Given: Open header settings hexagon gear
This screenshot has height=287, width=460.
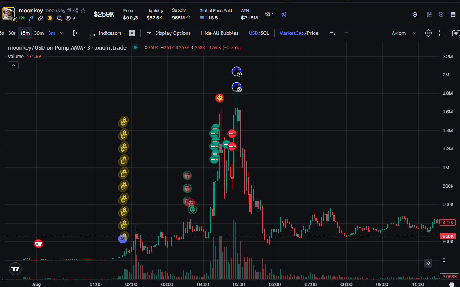Looking at the screenshot, I should pos(415,14).
